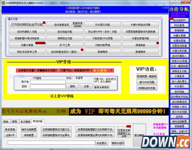Open 伤害计算器 in the 基本功能 group
This screenshot has height=150, width=192.
pos(27,45)
